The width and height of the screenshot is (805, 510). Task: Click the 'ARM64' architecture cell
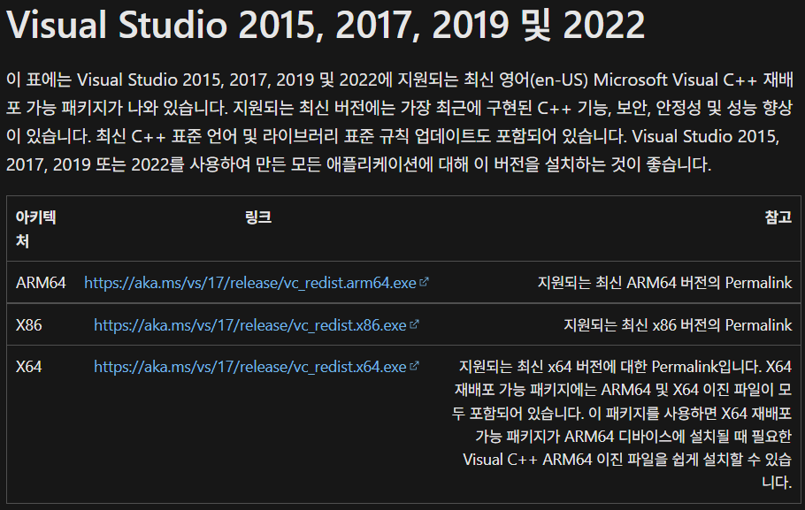tap(41, 283)
